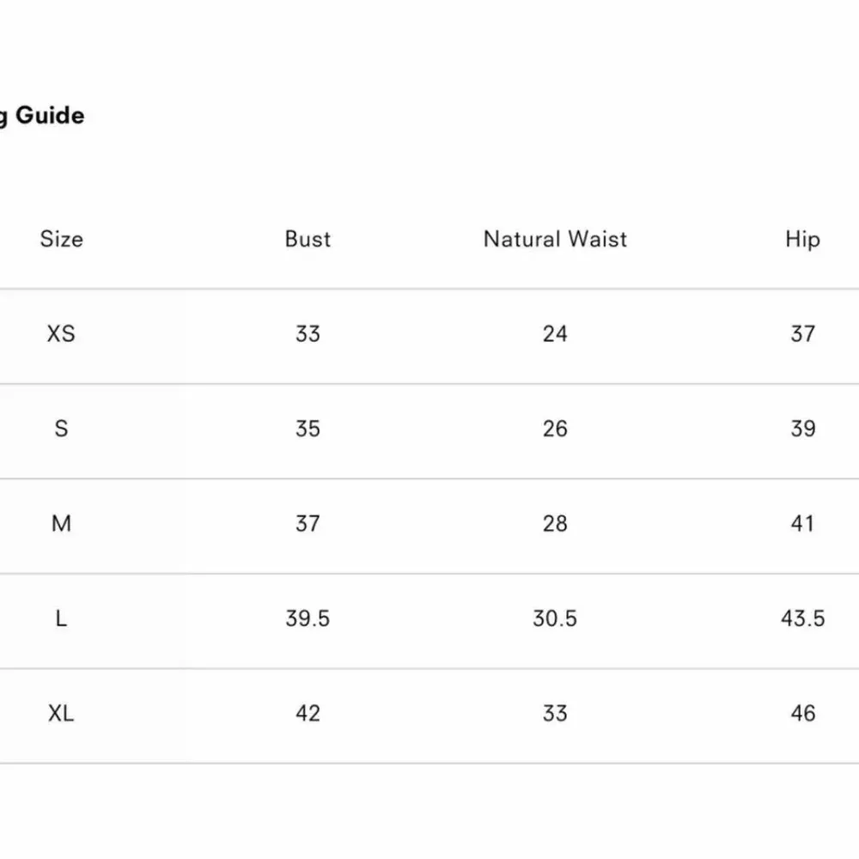Select the Natural Waist column header
Viewport: 859px width, 859px height.
[555, 239]
